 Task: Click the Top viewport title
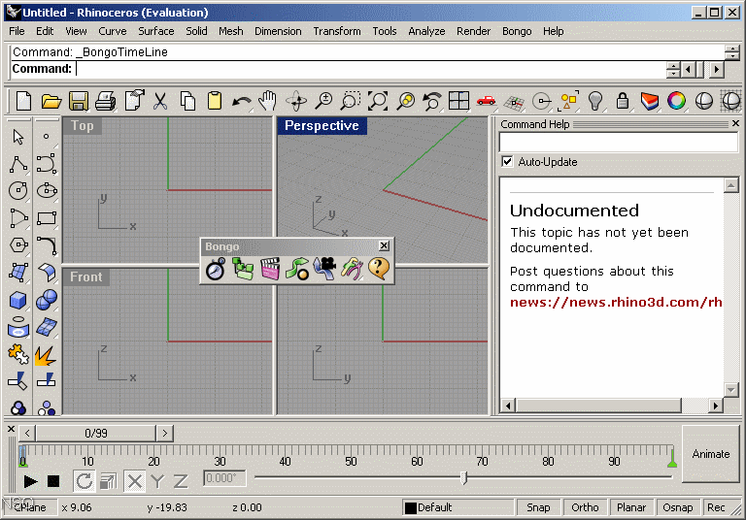[x=83, y=126]
